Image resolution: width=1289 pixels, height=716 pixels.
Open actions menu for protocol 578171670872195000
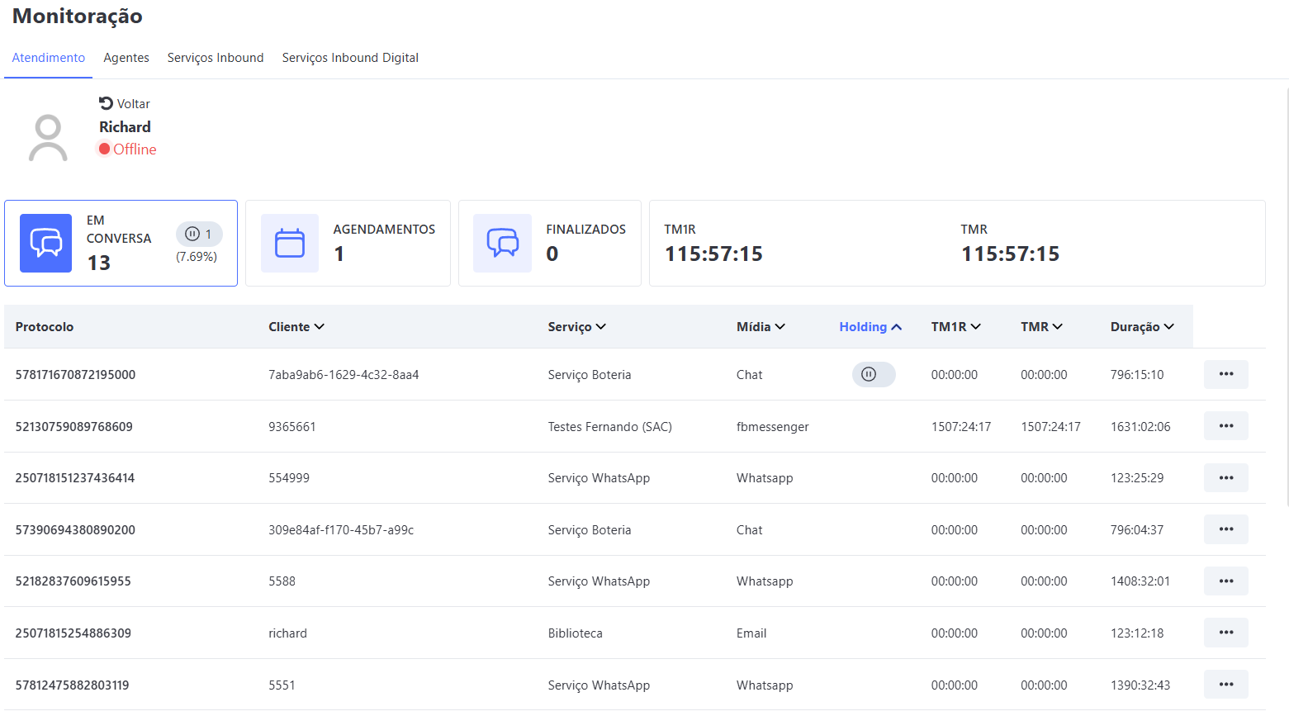pyautogui.click(x=1225, y=374)
